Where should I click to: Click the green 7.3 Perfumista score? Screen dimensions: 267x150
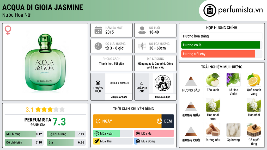59,122
